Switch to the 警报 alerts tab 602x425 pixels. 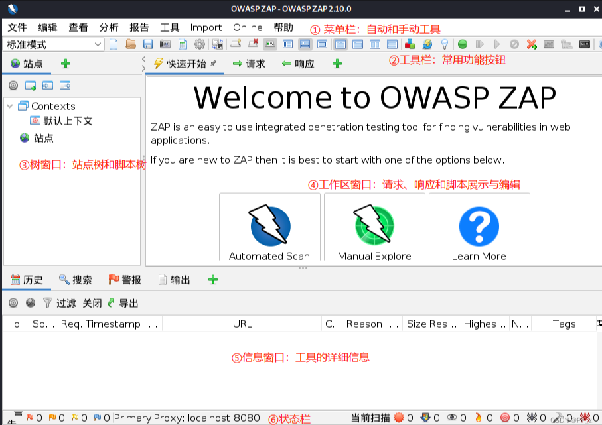(x=125, y=280)
